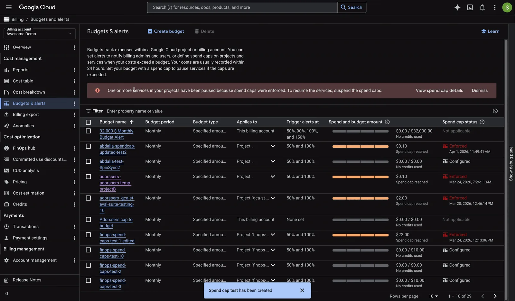Show help for Spend cap status column
This screenshot has width=515, height=301.
pos(482,122)
